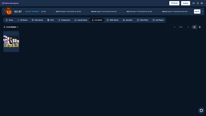Open the messages envelope icon
206x116 pixels.
click(194, 3)
